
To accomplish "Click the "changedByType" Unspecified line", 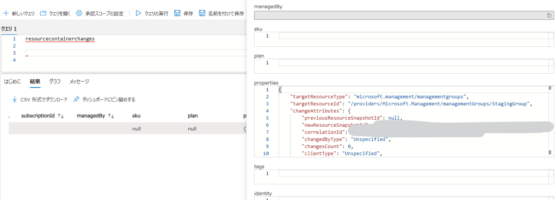I will click(x=346, y=139).
